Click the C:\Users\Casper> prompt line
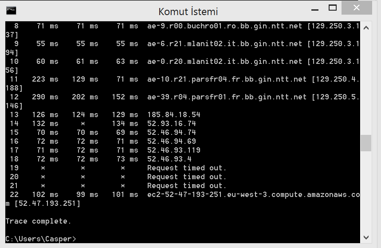381x248 pixels. [x=41, y=239]
